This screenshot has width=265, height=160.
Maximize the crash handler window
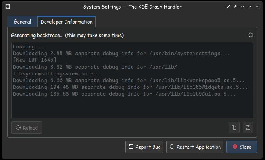coord(250,7)
